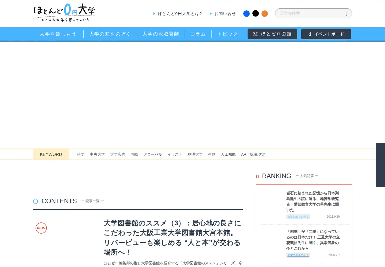The image size is (385, 267).
Task: Click the article excerpt ほとゼロ編集部の推し大学図書館
Action: (173, 263)
